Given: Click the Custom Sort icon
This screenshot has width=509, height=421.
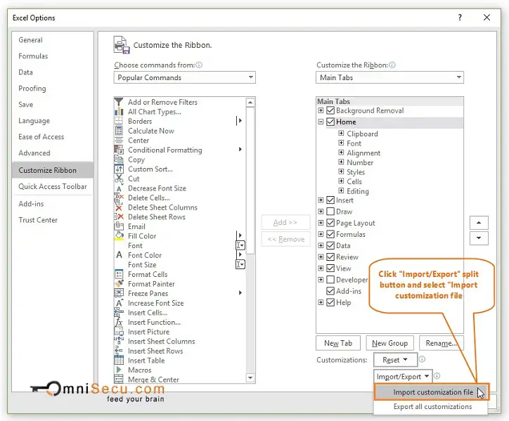Looking at the screenshot, I should click(119, 169).
